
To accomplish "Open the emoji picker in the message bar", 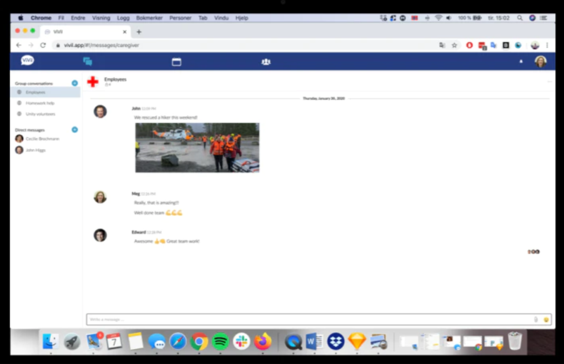I will (546, 320).
